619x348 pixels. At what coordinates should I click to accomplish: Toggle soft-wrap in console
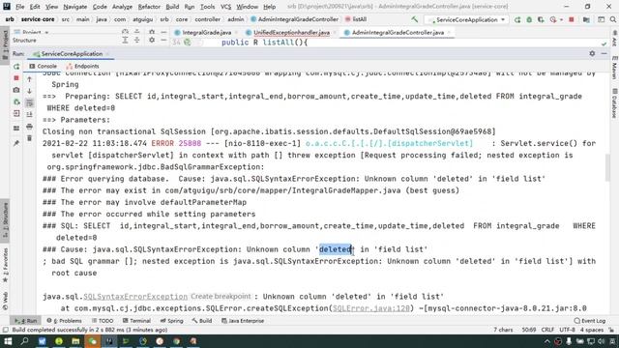[x=29, y=103]
